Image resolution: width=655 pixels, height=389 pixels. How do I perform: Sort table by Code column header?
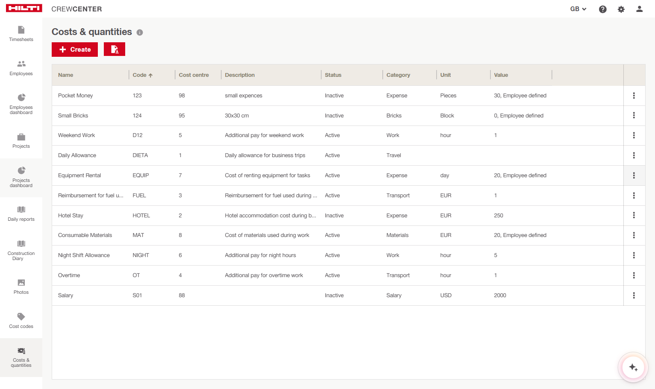pos(140,75)
